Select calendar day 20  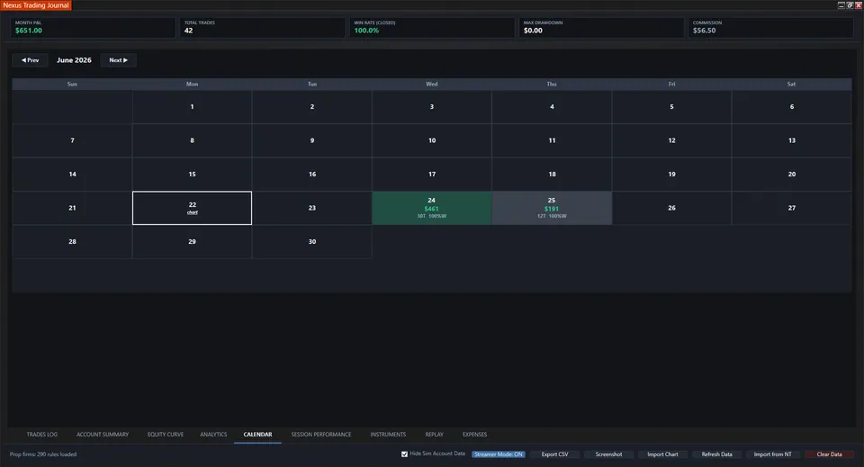coord(792,174)
